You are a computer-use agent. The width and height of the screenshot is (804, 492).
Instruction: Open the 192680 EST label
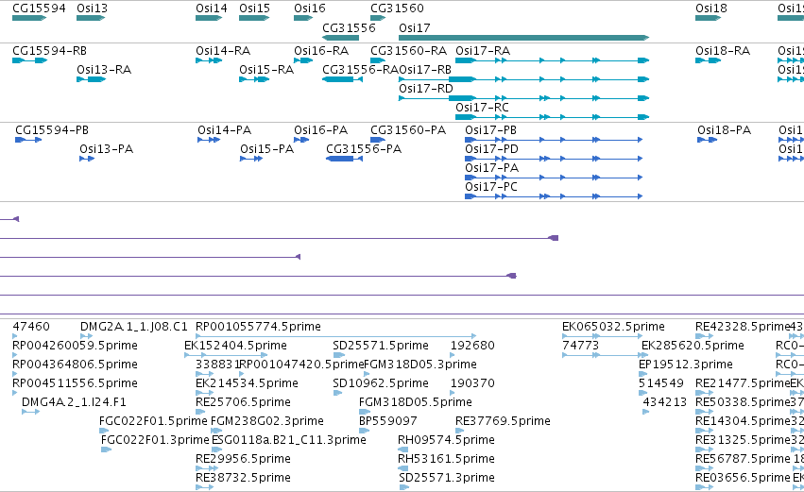(x=472, y=346)
